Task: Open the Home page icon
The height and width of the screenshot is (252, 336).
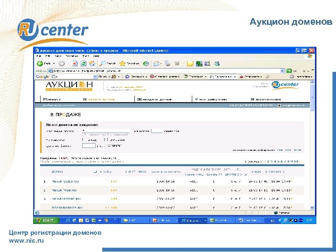Action: [x=92, y=63]
